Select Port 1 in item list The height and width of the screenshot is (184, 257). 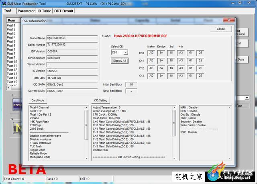11,25
